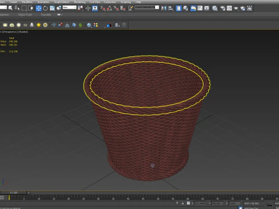The image size is (279, 209).
Task: Switch to the Object Paint ribbon tab
Action: click(25, 15)
